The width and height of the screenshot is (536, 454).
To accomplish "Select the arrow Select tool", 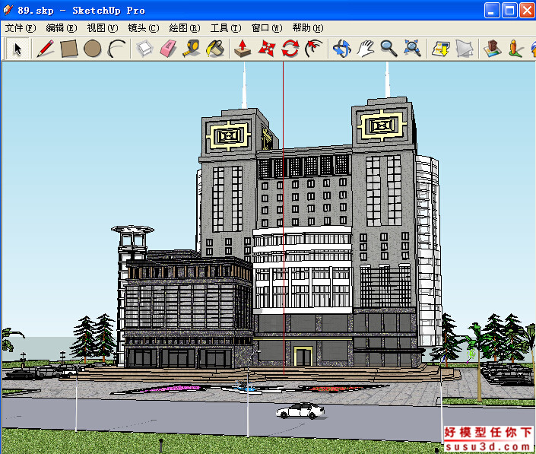I will tap(17, 49).
